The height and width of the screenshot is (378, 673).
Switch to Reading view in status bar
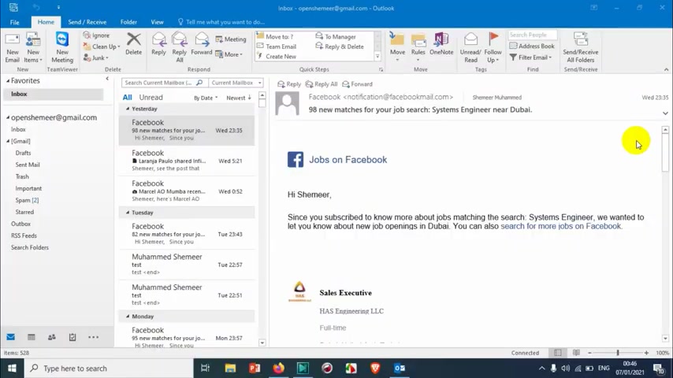coord(576,353)
